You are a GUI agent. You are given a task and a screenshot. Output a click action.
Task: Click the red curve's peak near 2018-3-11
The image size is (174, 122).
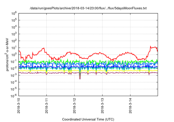pos(44,48)
